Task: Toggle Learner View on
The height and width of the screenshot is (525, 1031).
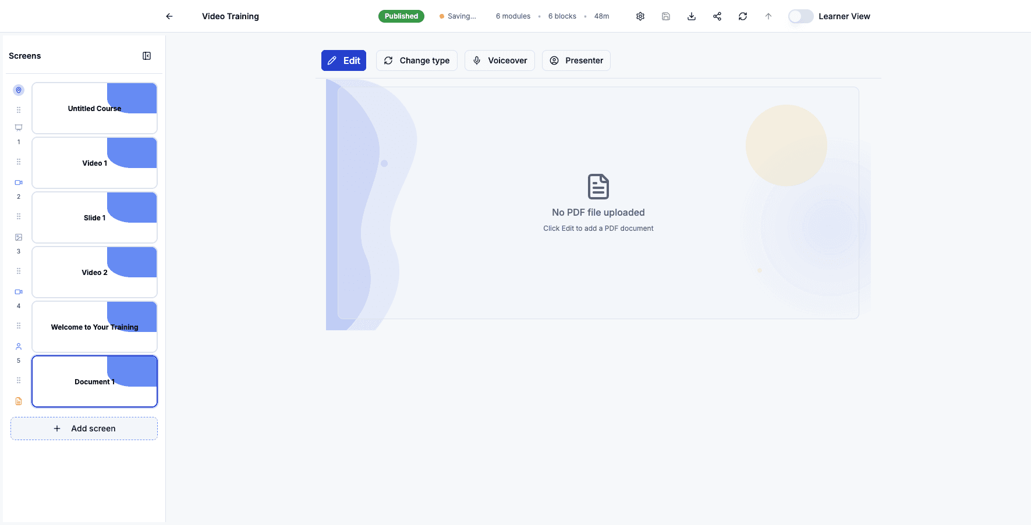Action: [x=800, y=16]
